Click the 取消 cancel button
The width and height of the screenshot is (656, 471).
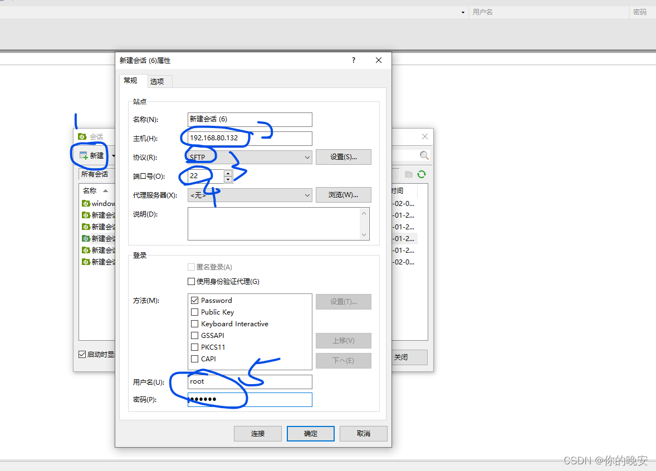(364, 434)
